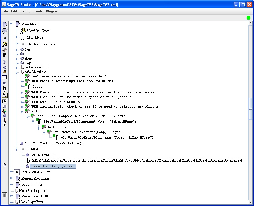Click the speaker icon beside the Home listener
This screenshot has width=254, height=206.
[x=22, y=59]
